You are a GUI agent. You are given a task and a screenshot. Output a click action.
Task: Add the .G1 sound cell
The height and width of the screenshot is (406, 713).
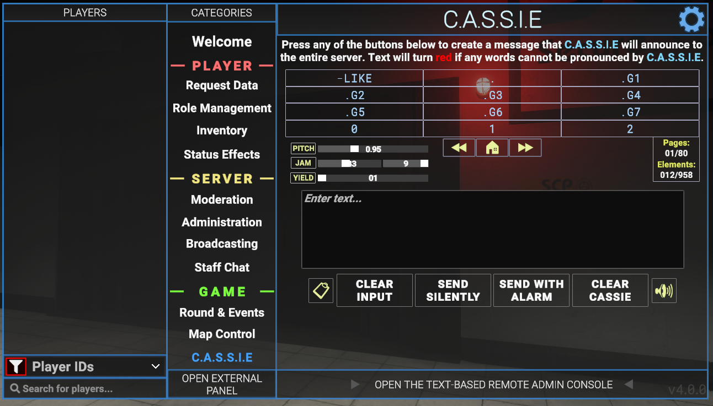tap(630, 78)
